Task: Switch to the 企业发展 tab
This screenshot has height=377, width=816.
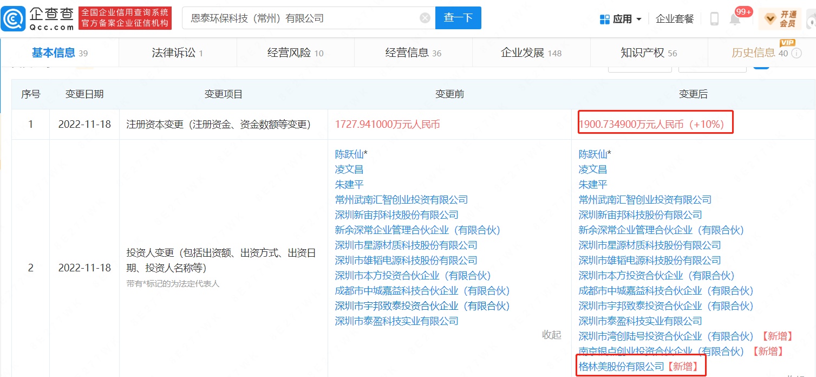Action: point(531,53)
